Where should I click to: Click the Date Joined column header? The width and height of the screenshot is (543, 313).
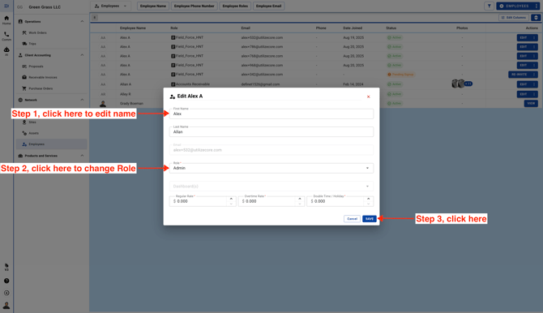(x=353, y=28)
